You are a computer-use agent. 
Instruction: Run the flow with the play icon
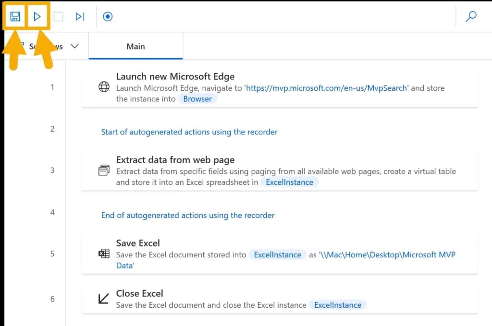[x=37, y=16]
